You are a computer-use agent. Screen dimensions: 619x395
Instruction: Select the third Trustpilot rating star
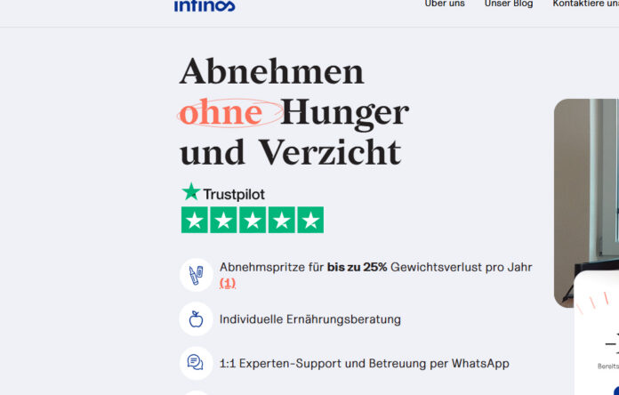tap(253, 220)
